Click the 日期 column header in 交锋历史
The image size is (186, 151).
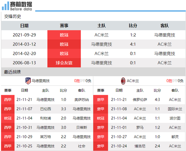pos(24,26)
